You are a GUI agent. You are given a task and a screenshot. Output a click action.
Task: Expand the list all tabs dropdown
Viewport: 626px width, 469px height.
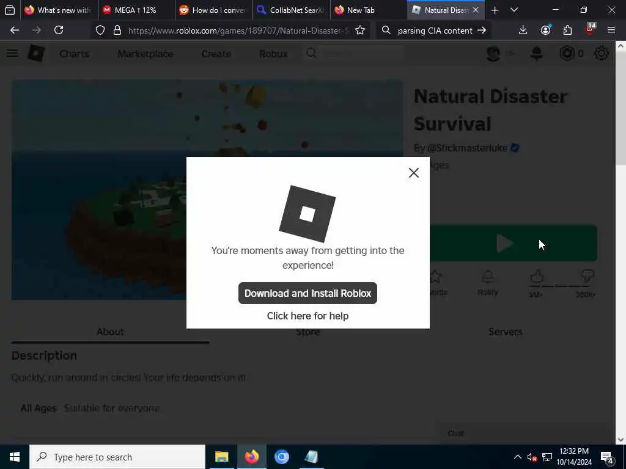(514, 10)
